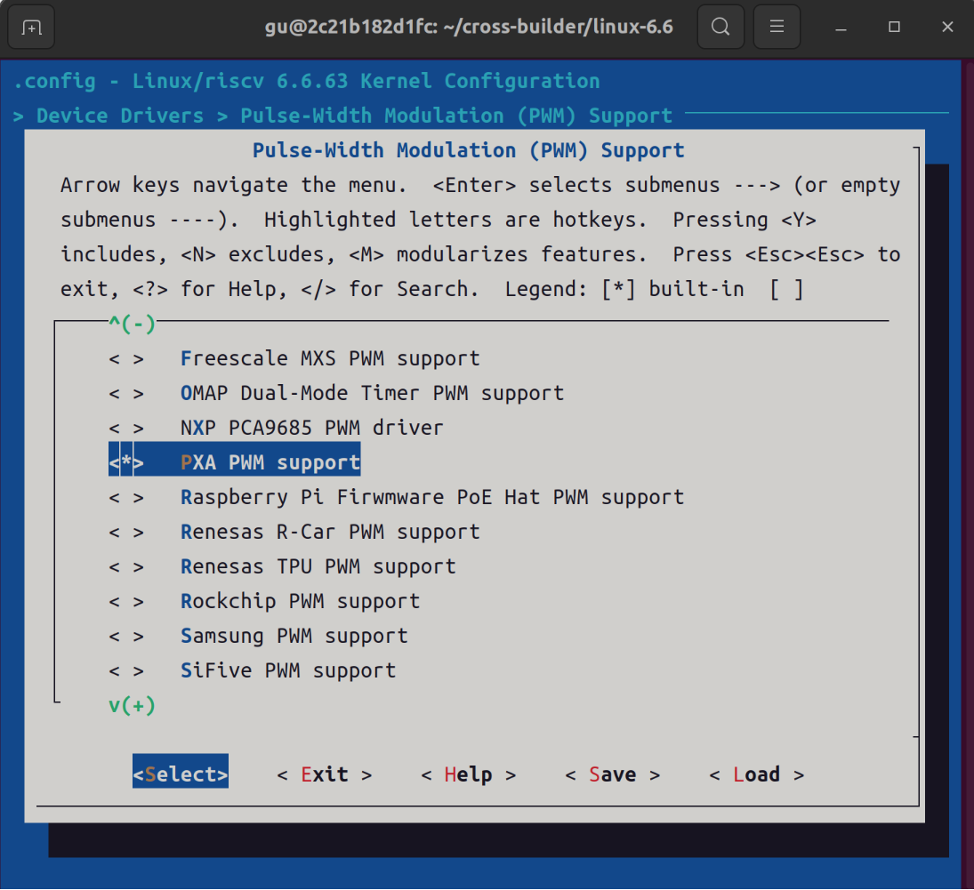Minimize the terminal window
974x890 pixels.
pyautogui.click(x=841, y=28)
